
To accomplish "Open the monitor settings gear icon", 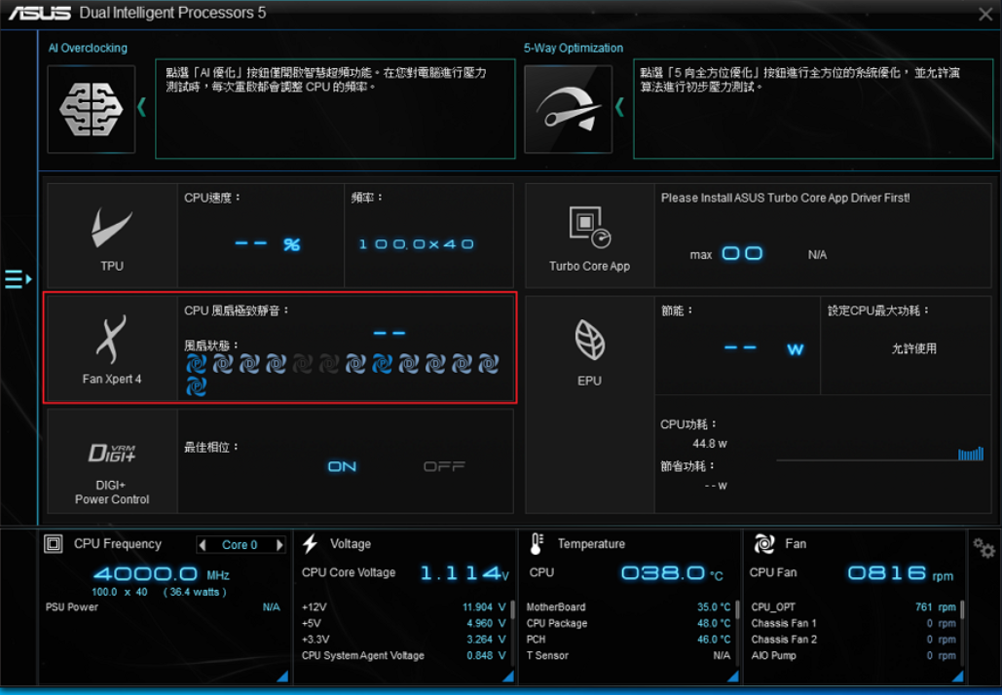I will (x=983, y=549).
